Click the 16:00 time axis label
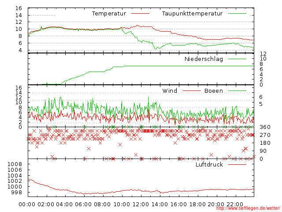Image resolution: width=282 pixels, height=212 pixels. point(178,204)
